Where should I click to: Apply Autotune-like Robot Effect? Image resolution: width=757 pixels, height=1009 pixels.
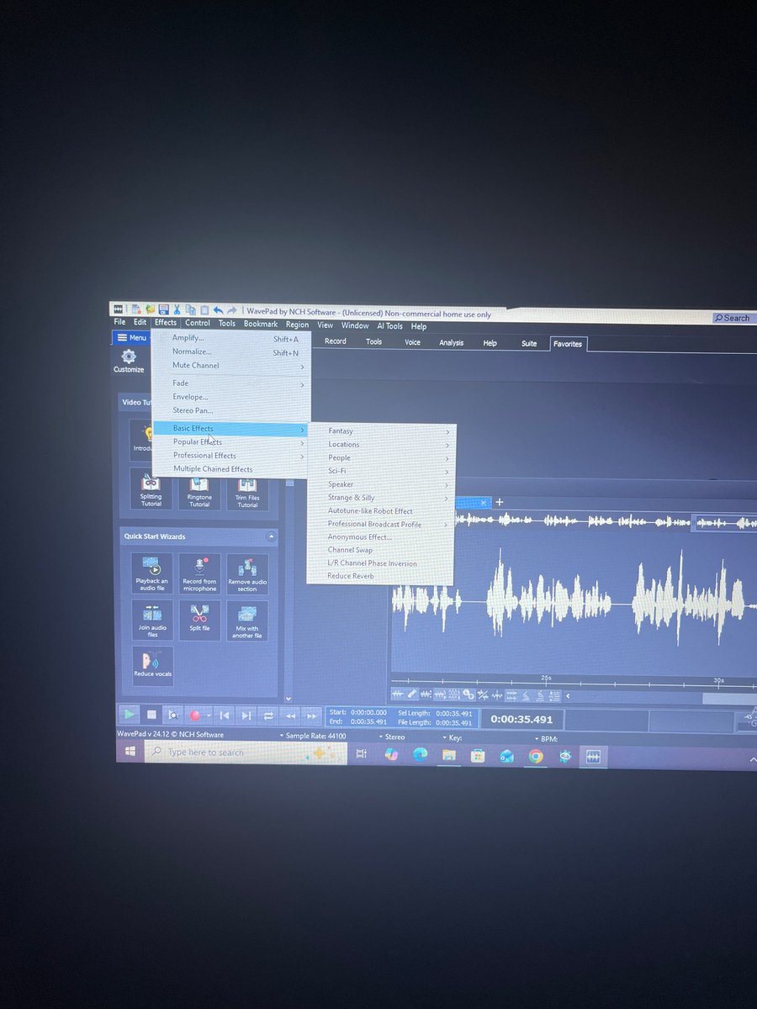(381, 511)
